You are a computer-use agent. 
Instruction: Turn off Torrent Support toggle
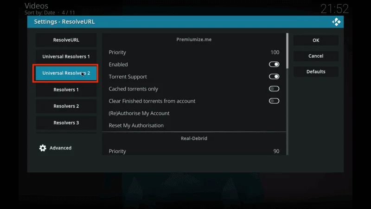[274, 77]
